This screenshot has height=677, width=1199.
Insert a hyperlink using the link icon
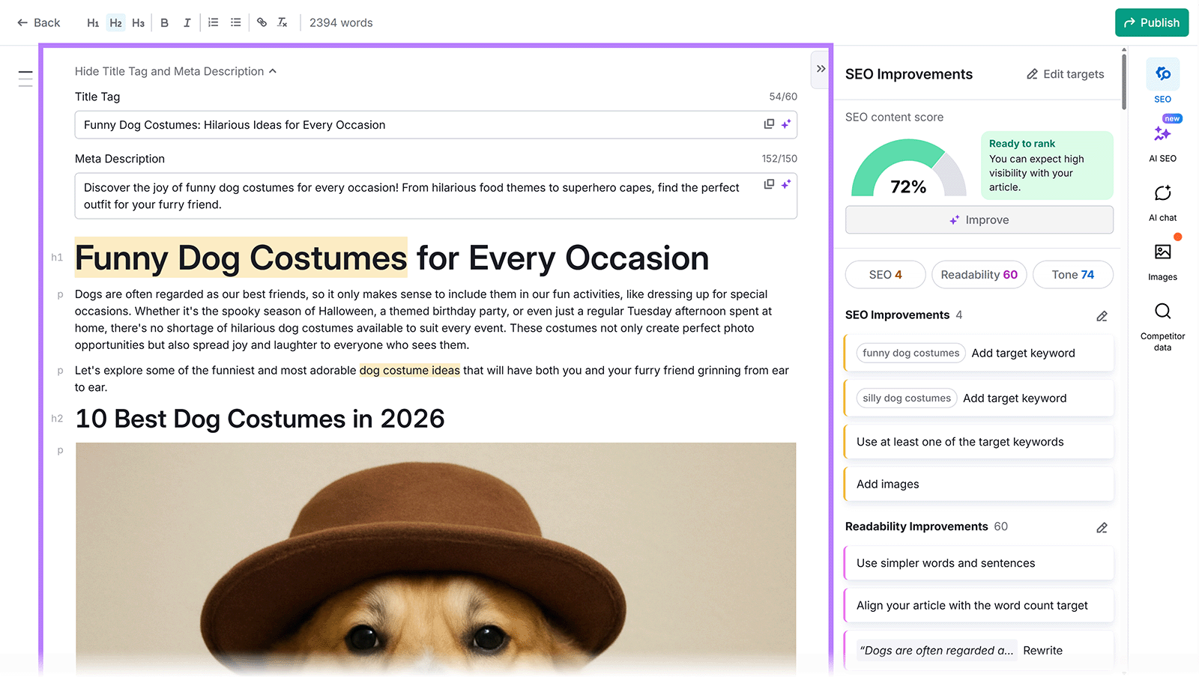pyautogui.click(x=262, y=22)
